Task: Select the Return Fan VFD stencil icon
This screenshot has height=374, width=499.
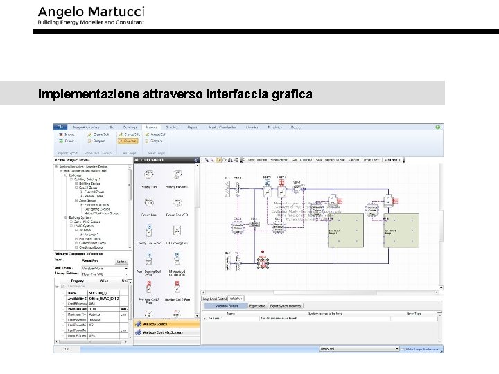Action: pyautogui.click(x=177, y=202)
